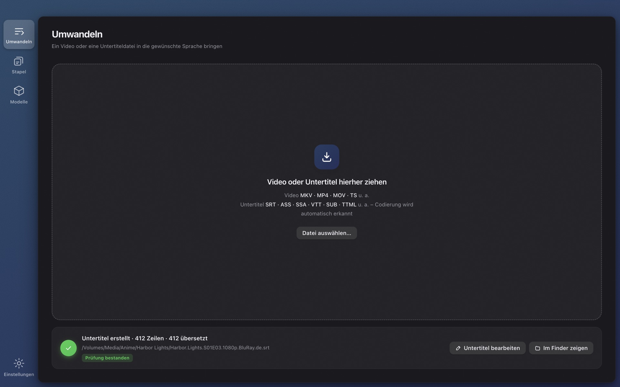Viewport: 620px width, 387px height.
Task: Click the Harbor.Lights .de.srt file path
Action: tap(175, 348)
